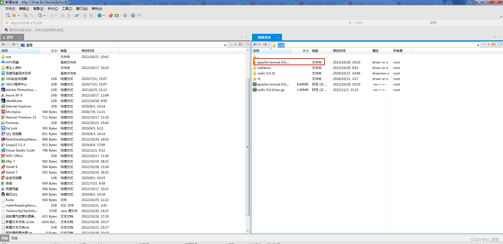Click the refresh icon in the remote pane
503x244 pixels.
point(500,45)
